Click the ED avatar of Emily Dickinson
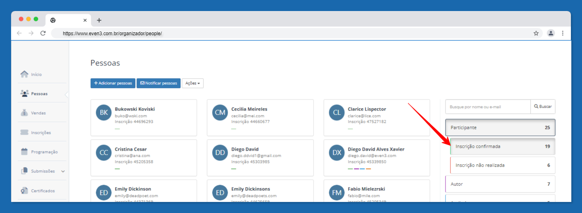582x213 pixels. point(104,193)
